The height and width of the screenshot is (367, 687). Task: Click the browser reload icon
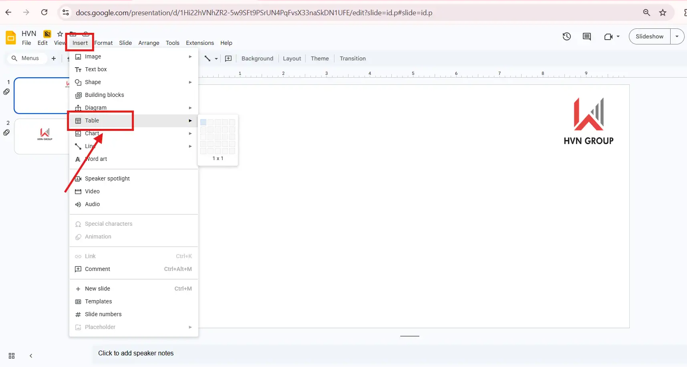(x=44, y=12)
